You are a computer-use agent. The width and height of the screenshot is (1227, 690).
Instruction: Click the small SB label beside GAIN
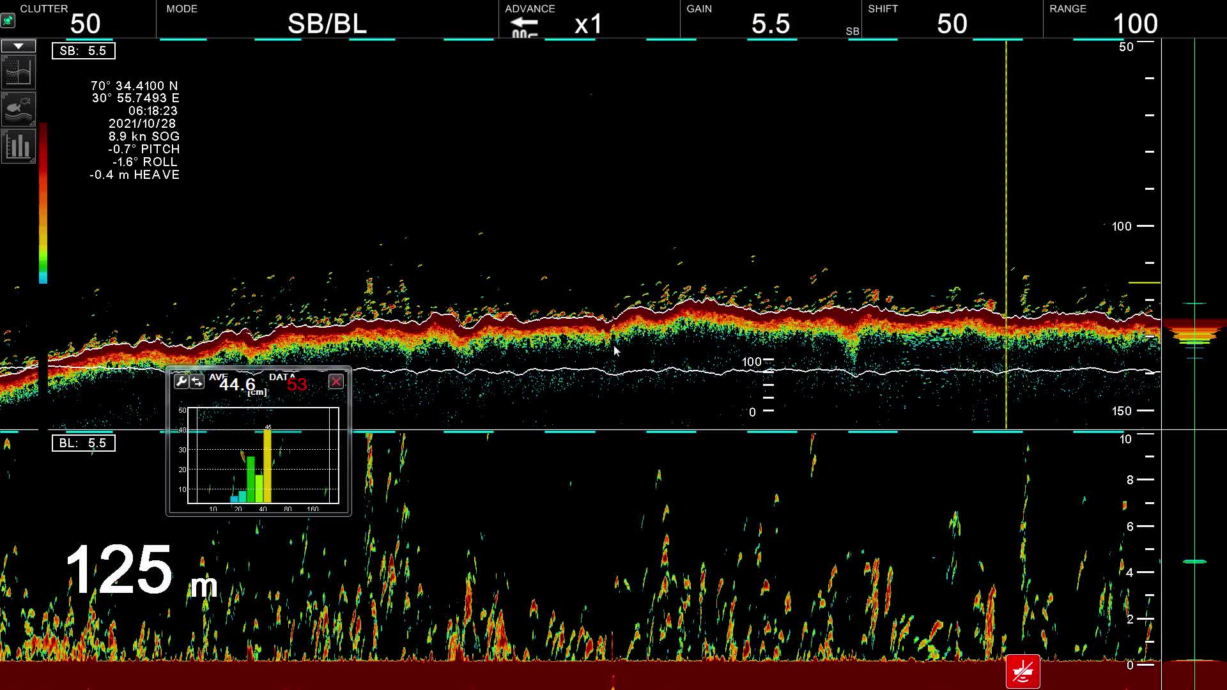click(853, 31)
